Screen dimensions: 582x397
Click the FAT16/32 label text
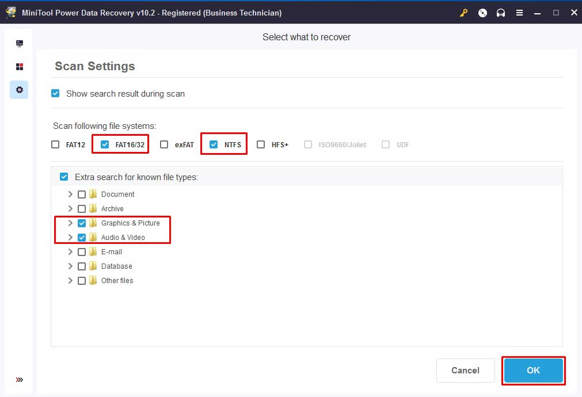pos(130,144)
